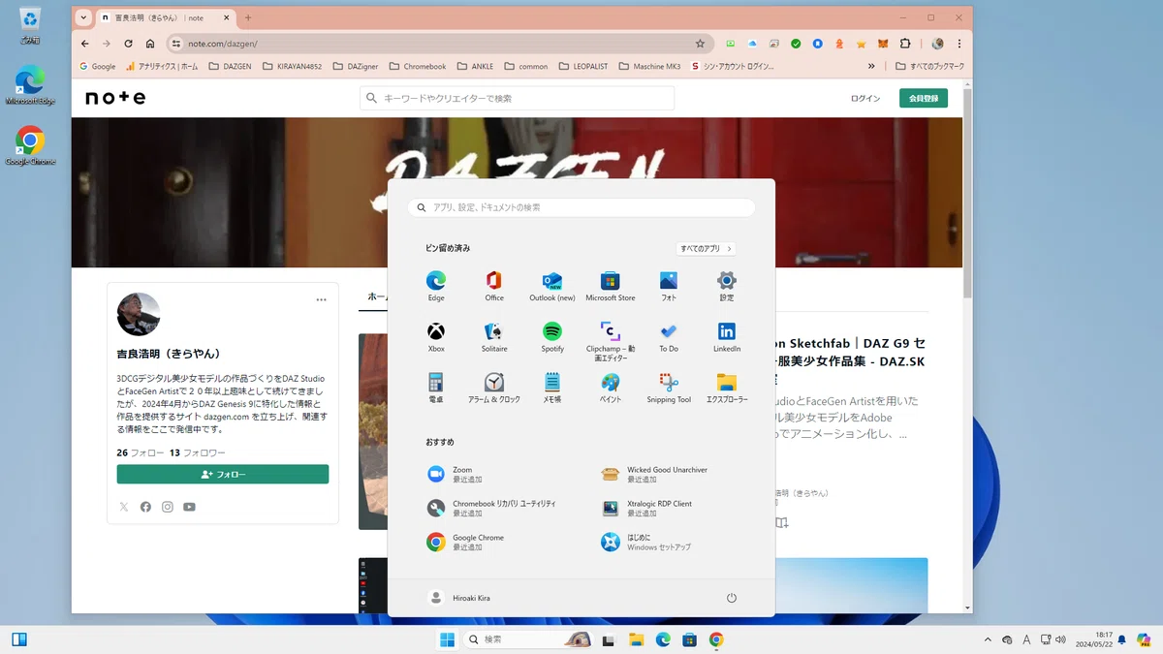This screenshot has width=1163, height=654.
Task: Launch Paint (ペイント) app
Action: pos(611,387)
